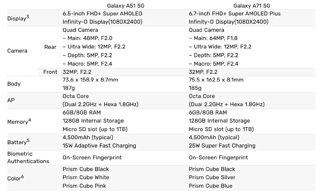Click the Color row label
317x191 pixels.
[x=15, y=178]
